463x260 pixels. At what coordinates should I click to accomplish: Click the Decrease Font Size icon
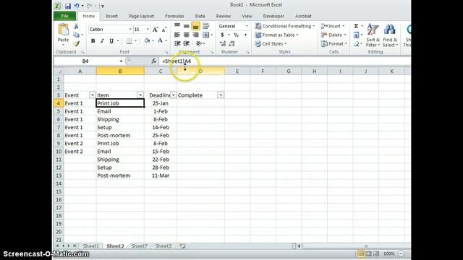(164, 30)
